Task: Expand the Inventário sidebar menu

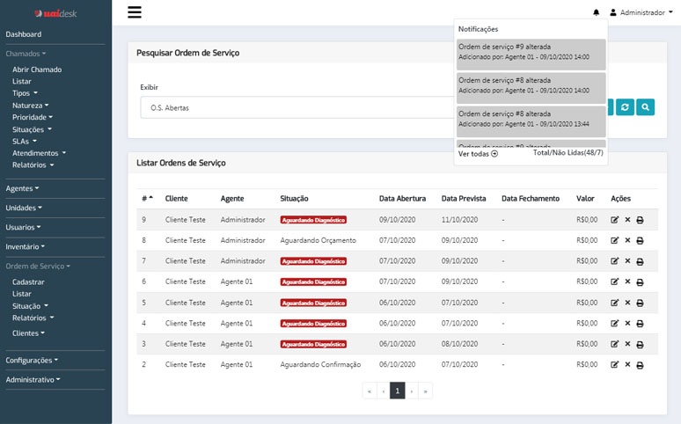Action: [x=25, y=246]
